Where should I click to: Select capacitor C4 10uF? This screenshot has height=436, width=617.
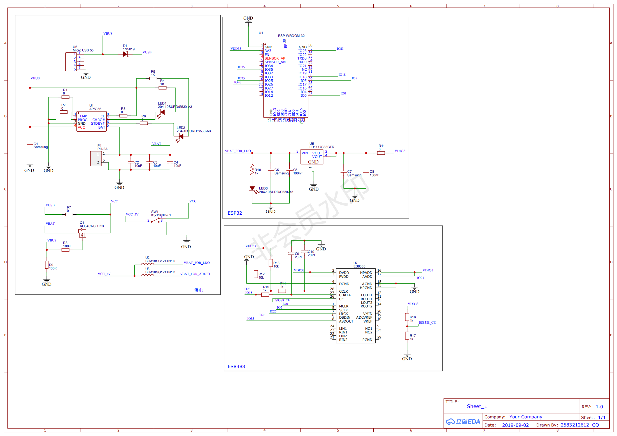(170, 162)
